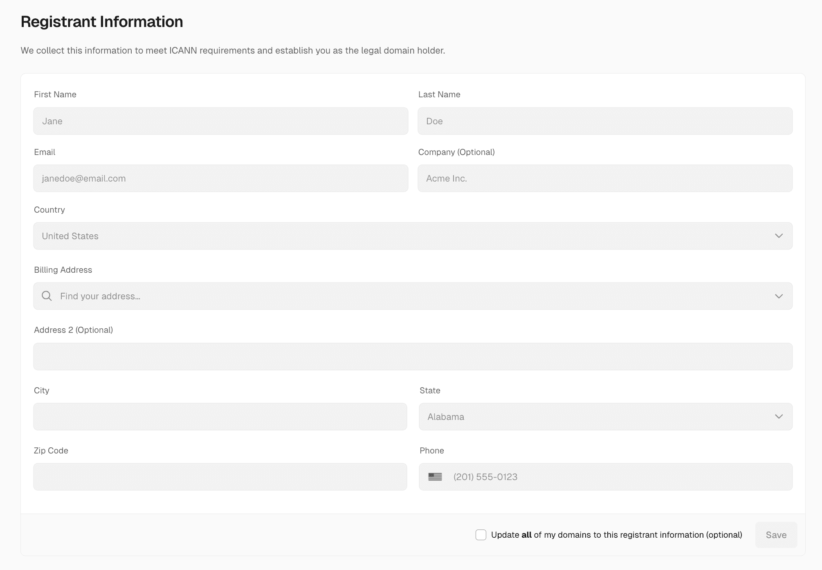Enable updating all domains to this registrant info
822x570 pixels.
(481, 534)
